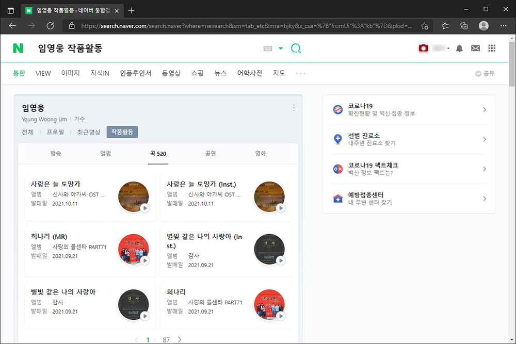Click the Naver N logo
Screen dimensions: 516x344
(x=18, y=48)
